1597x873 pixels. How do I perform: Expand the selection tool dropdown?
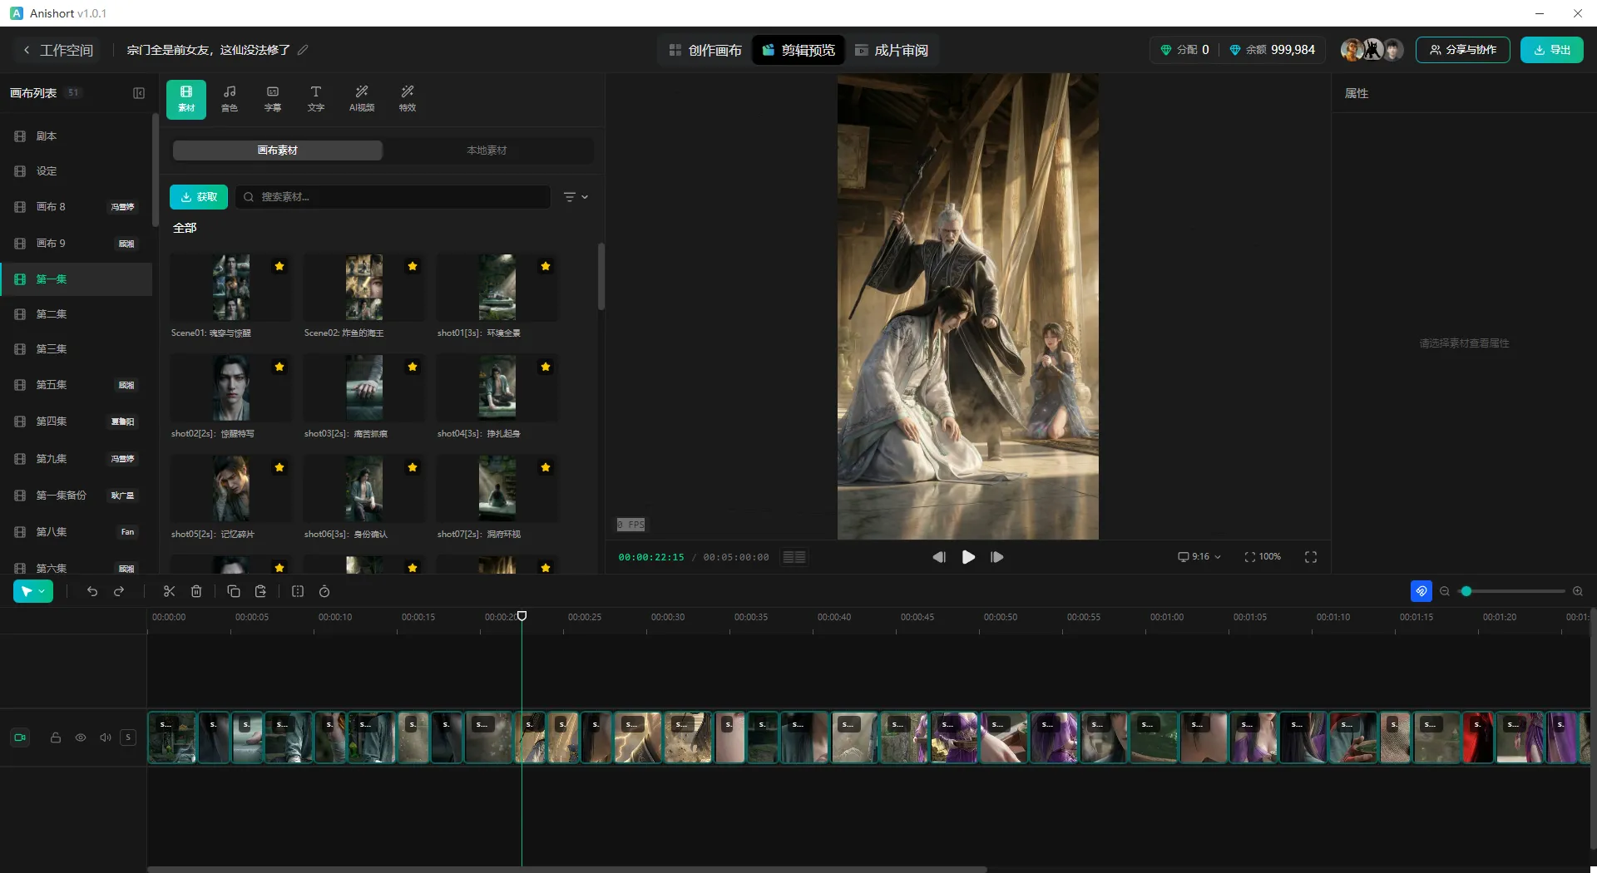click(x=42, y=591)
